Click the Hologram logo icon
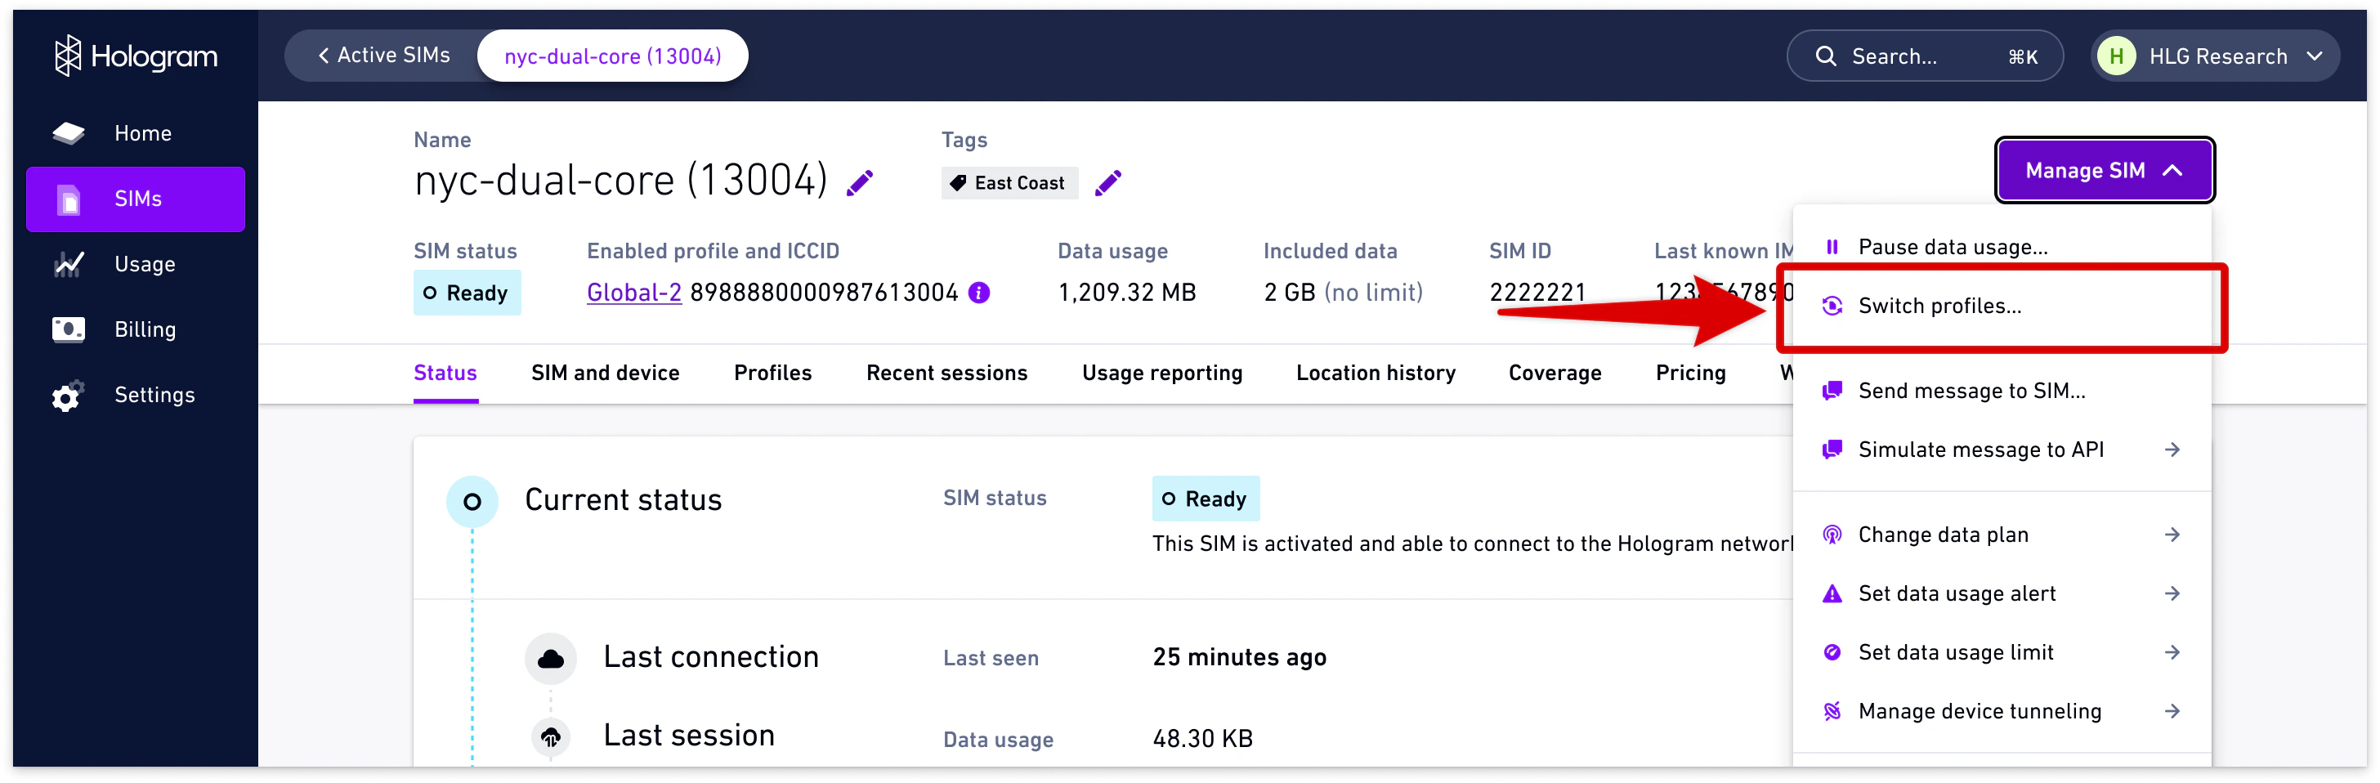The image size is (2380, 783). [x=68, y=56]
